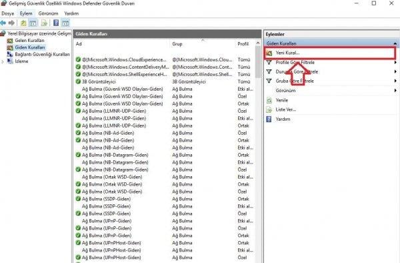Select the İzleme tree item
The width and height of the screenshot is (400, 263).
click(x=21, y=61)
